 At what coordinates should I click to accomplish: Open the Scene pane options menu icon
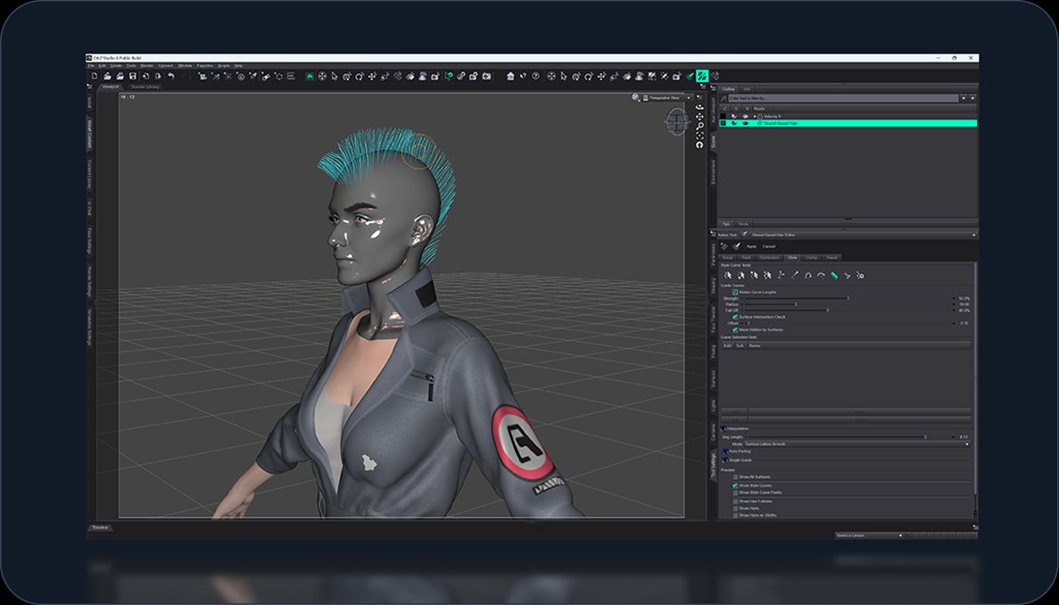click(x=713, y=89)
